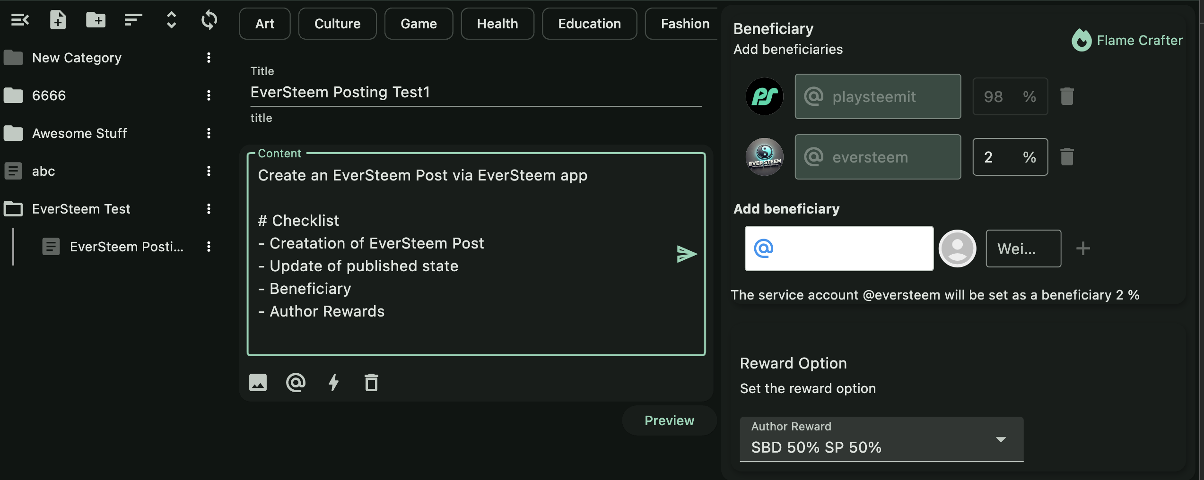Open options menu for Awesome Stuff
Screen dimensions: 1204x480
pyautogui.click(x=209, y=133)
